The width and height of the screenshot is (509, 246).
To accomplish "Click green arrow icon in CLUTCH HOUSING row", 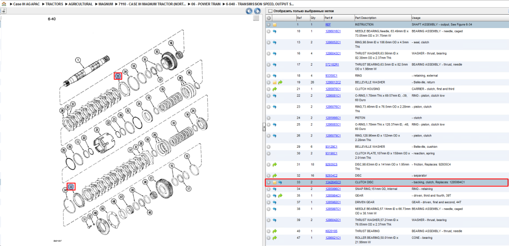I will coord(274,89).
